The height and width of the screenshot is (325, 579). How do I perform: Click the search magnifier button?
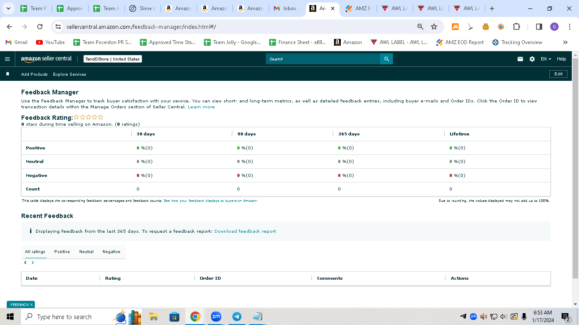tap(387, 59)
